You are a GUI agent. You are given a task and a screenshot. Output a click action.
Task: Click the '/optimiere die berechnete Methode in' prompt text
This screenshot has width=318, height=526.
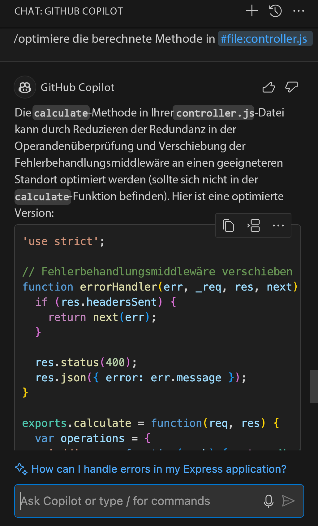click(x=114, y=39)
